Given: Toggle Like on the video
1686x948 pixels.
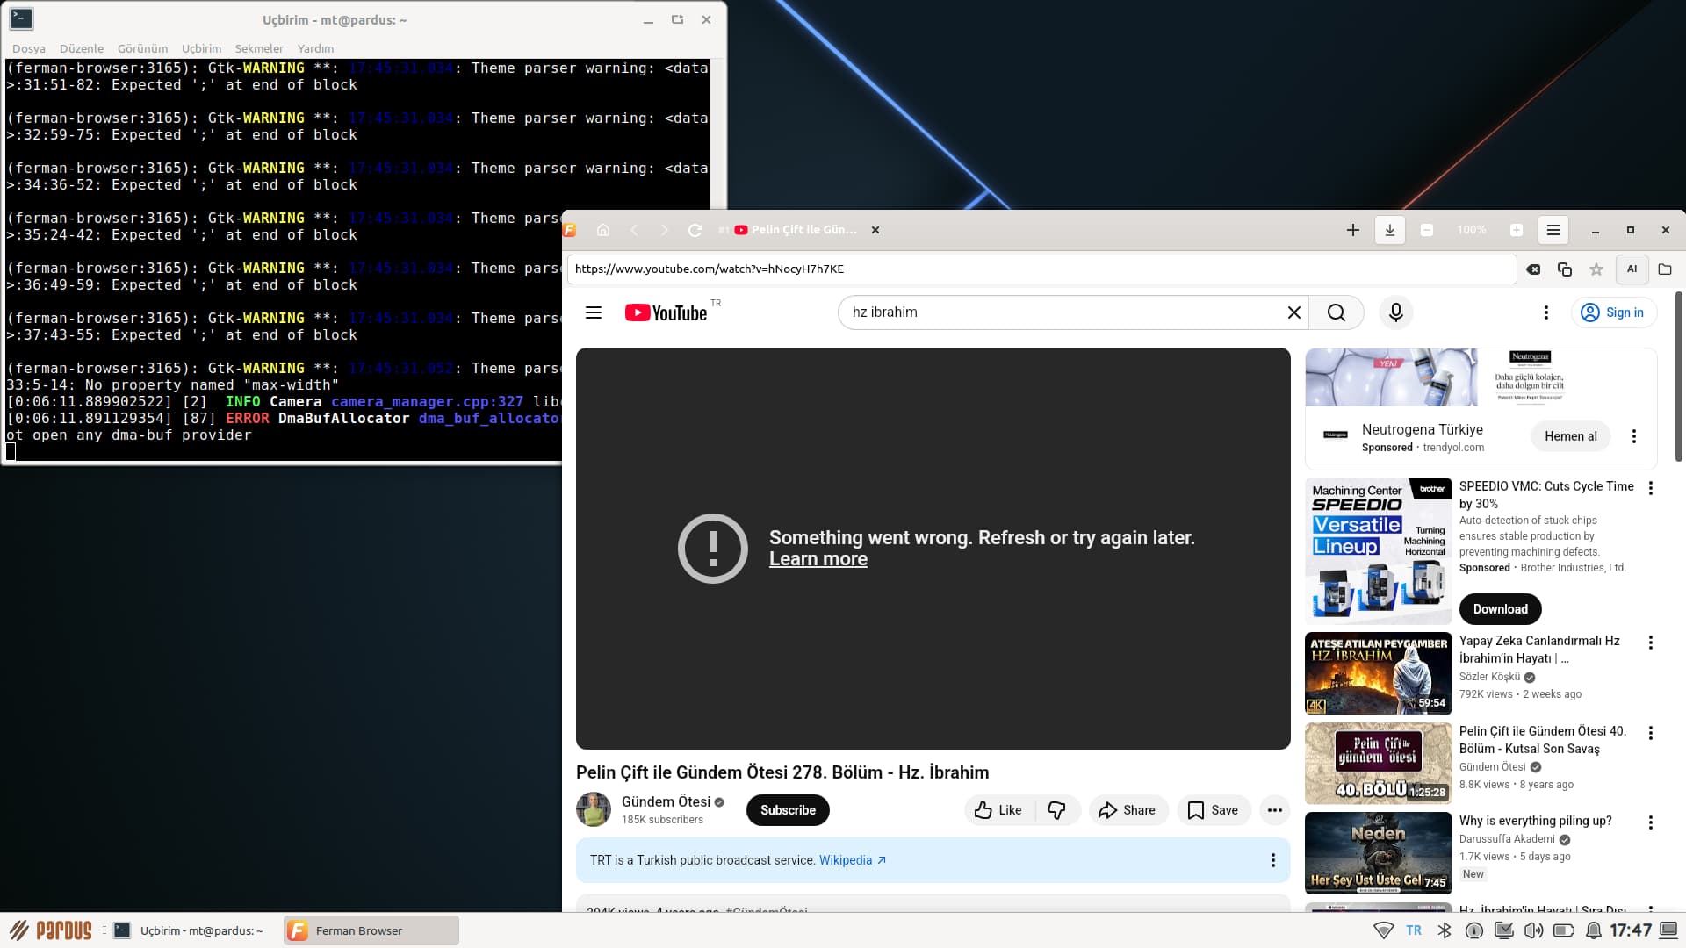Looking at the screenshot, I should coord(998,810).
